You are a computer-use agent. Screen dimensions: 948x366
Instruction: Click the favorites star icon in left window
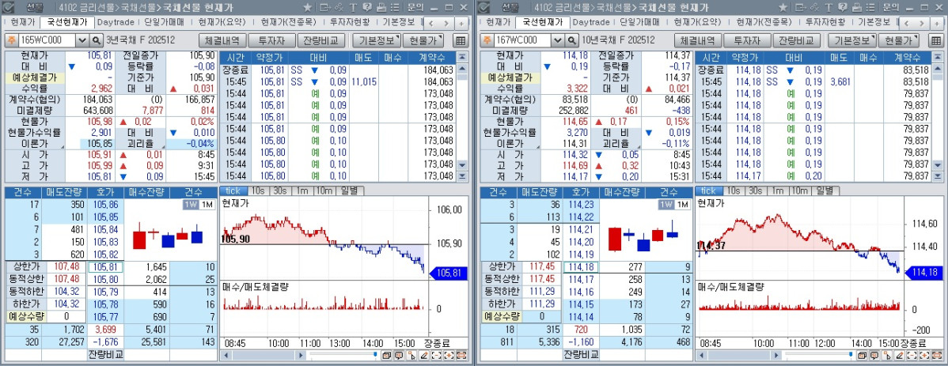coord(307,8)
